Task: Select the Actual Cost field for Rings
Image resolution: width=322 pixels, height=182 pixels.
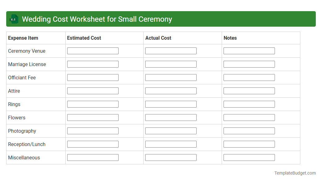Action: pyautogui.click(x=171, y=104)
